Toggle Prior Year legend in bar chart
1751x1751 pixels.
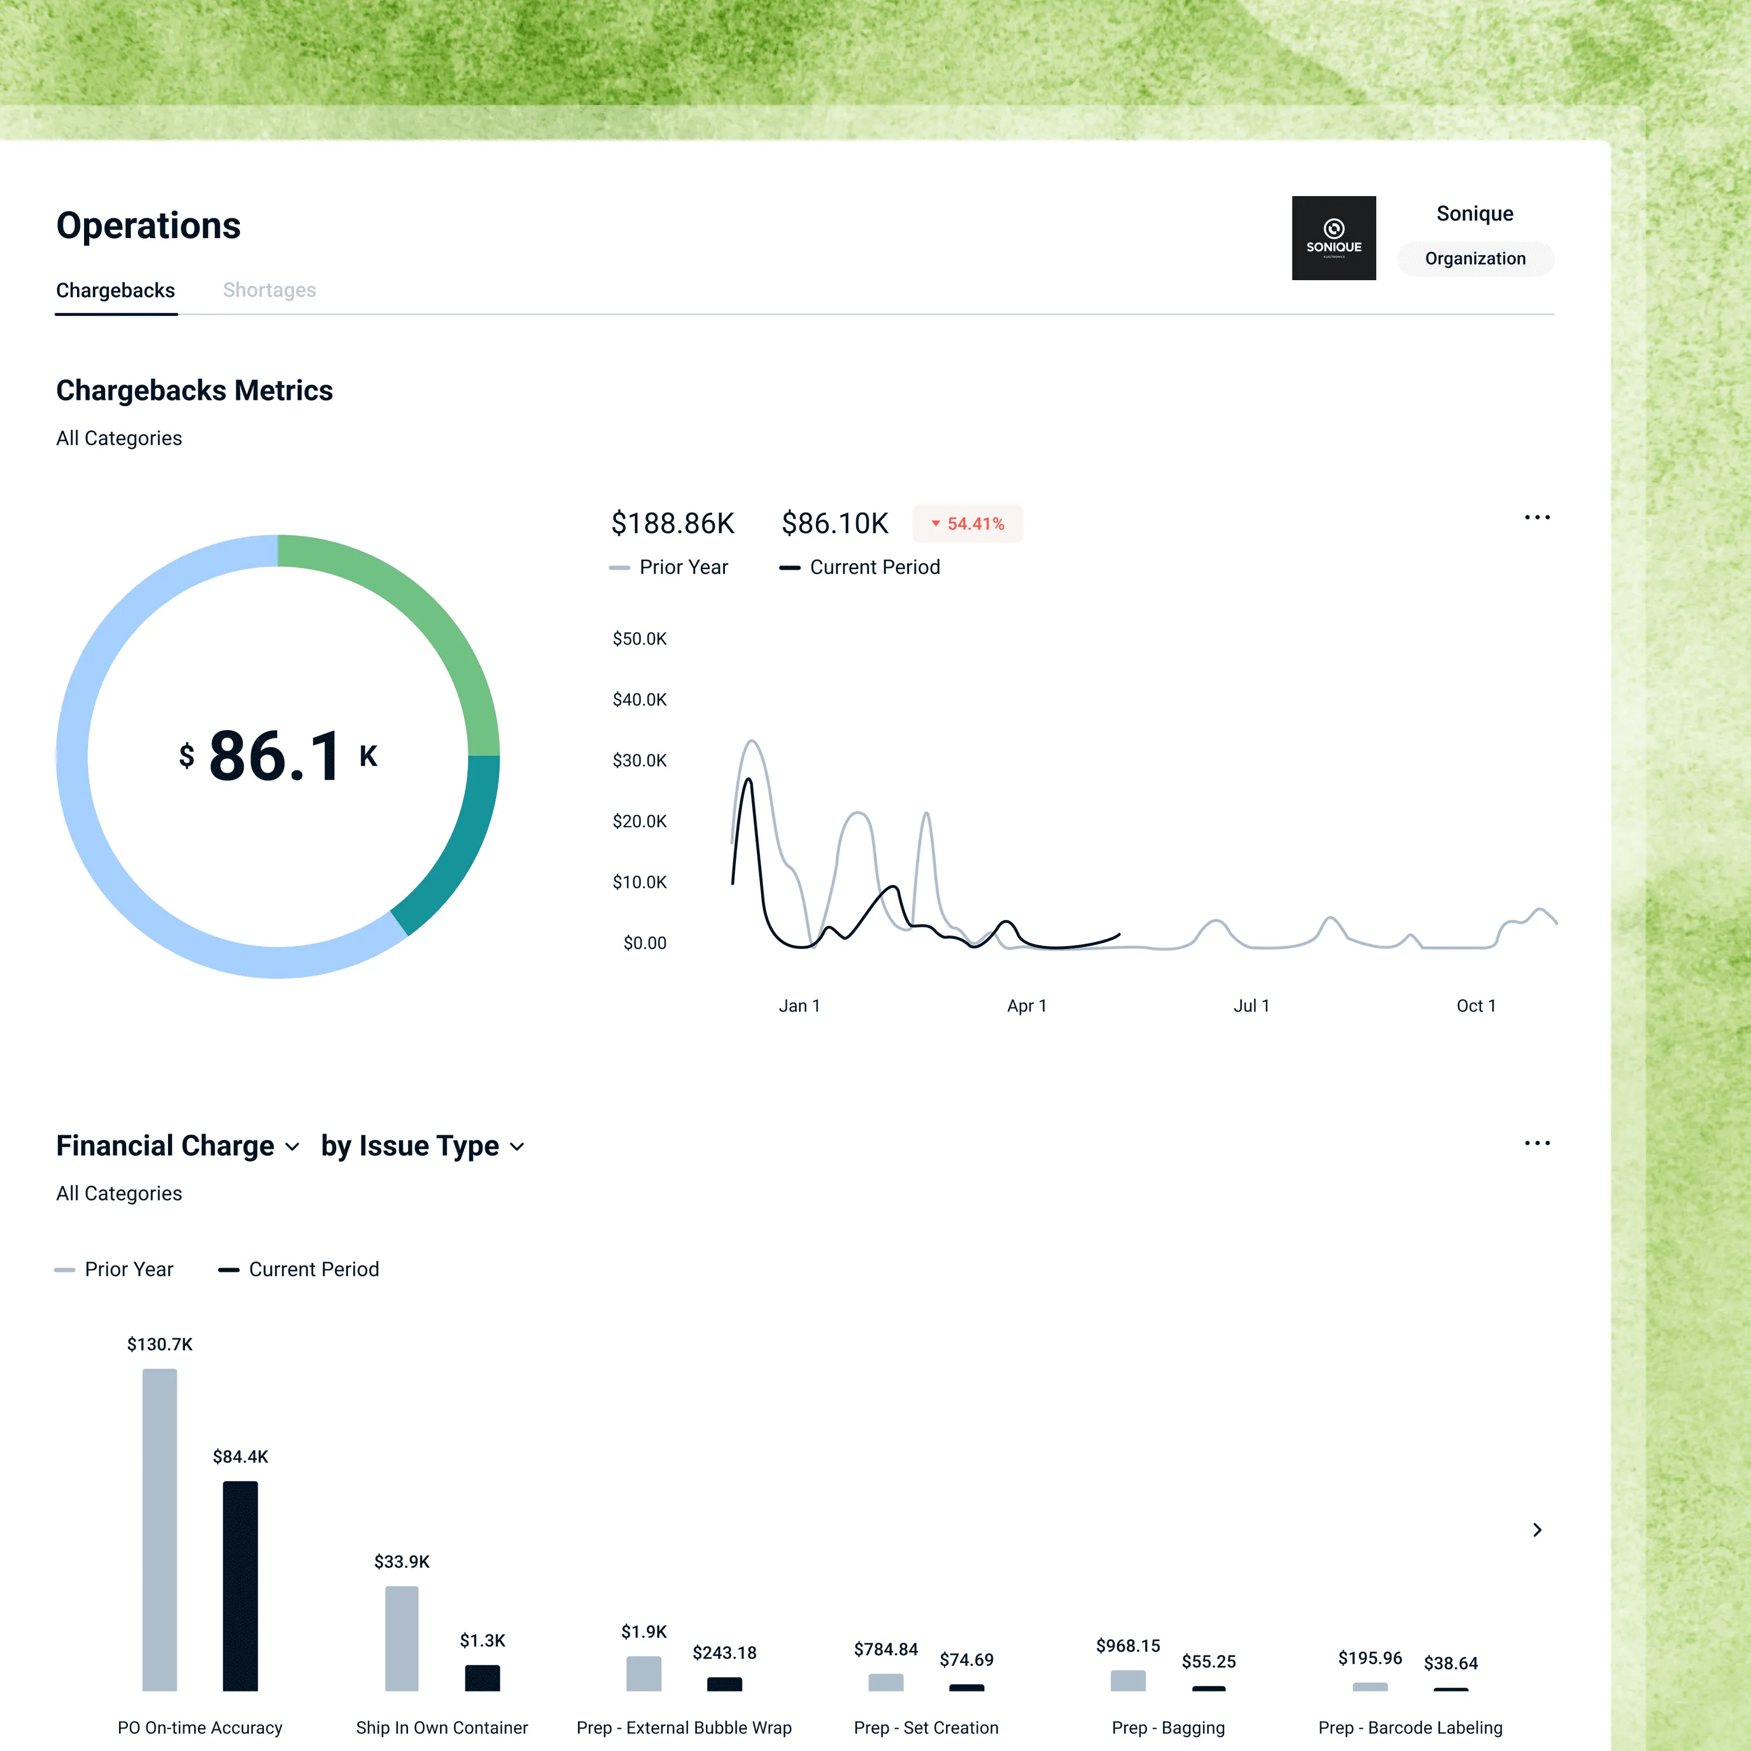114,1269
